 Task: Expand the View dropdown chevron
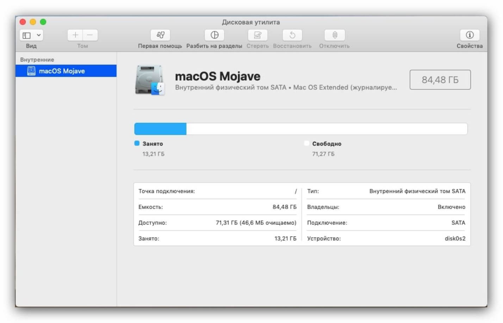point(39,35)
